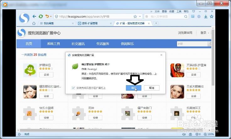Click the shield icon in the address bar
Viewport: 231px width, 139px height.
pyautogui.click(x=56, y=17)
